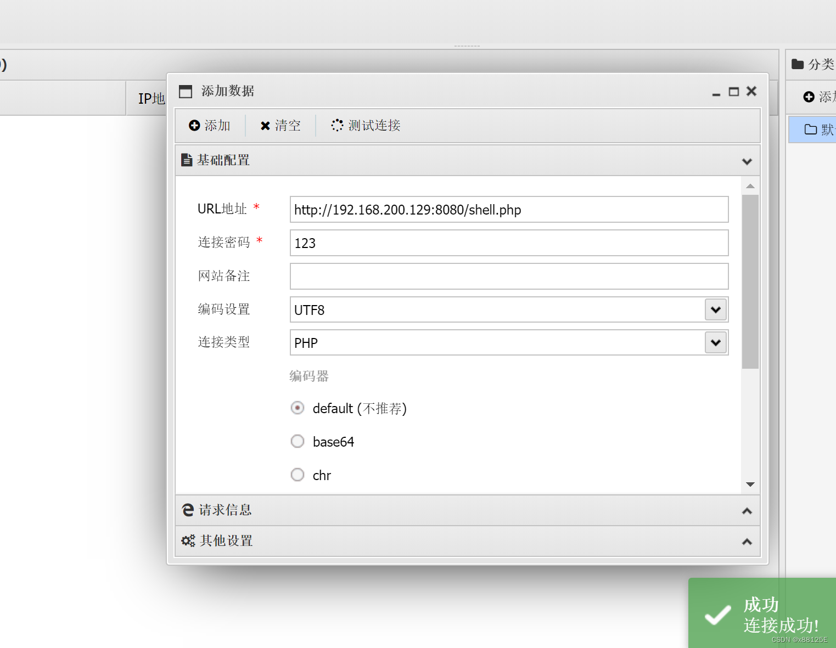Click the URL地址 input field

pyautogui.click(x=509, y=210)
